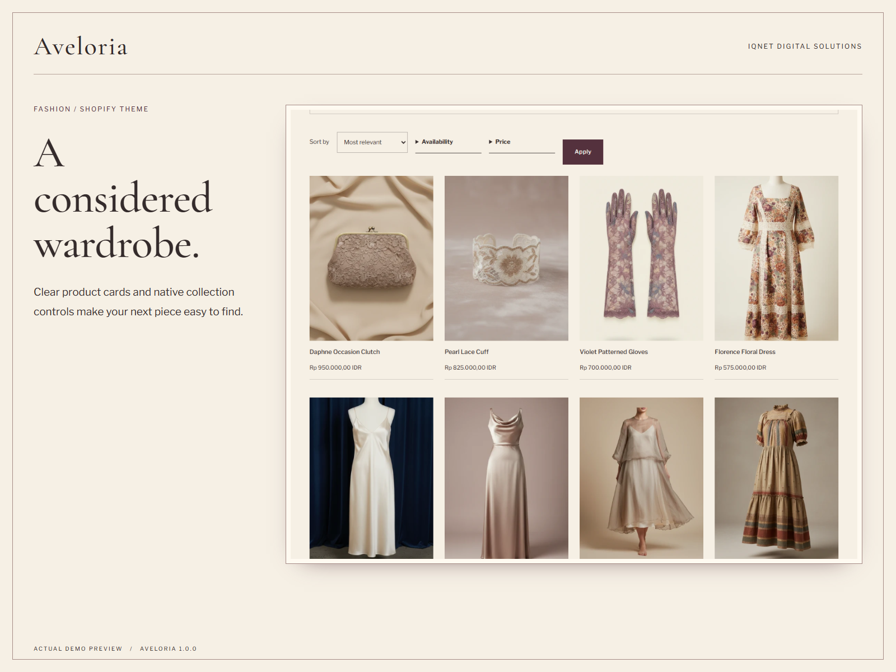Select the price Rp 575.000,00 IDR

click(x=740, y=367)
